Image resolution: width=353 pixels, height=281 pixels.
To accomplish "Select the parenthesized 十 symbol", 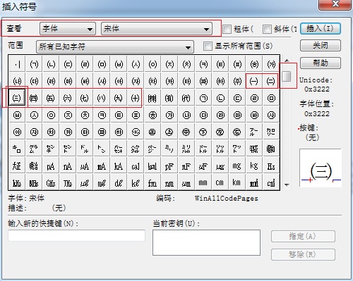I will 136,98.
